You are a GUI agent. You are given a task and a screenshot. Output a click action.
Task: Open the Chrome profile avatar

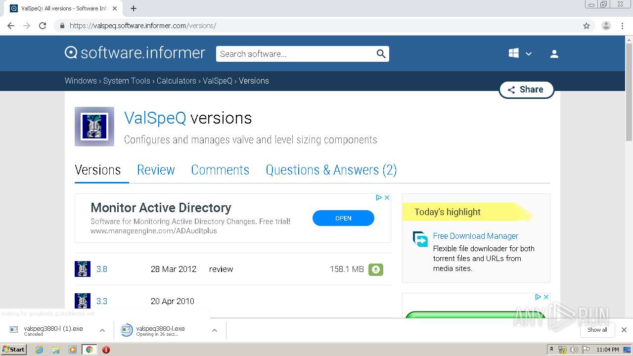(606, 26)
